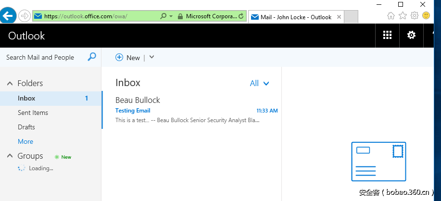441x201 pixels.
Task: Click the smiley feedback icon
Action: [x=426, y=16]
